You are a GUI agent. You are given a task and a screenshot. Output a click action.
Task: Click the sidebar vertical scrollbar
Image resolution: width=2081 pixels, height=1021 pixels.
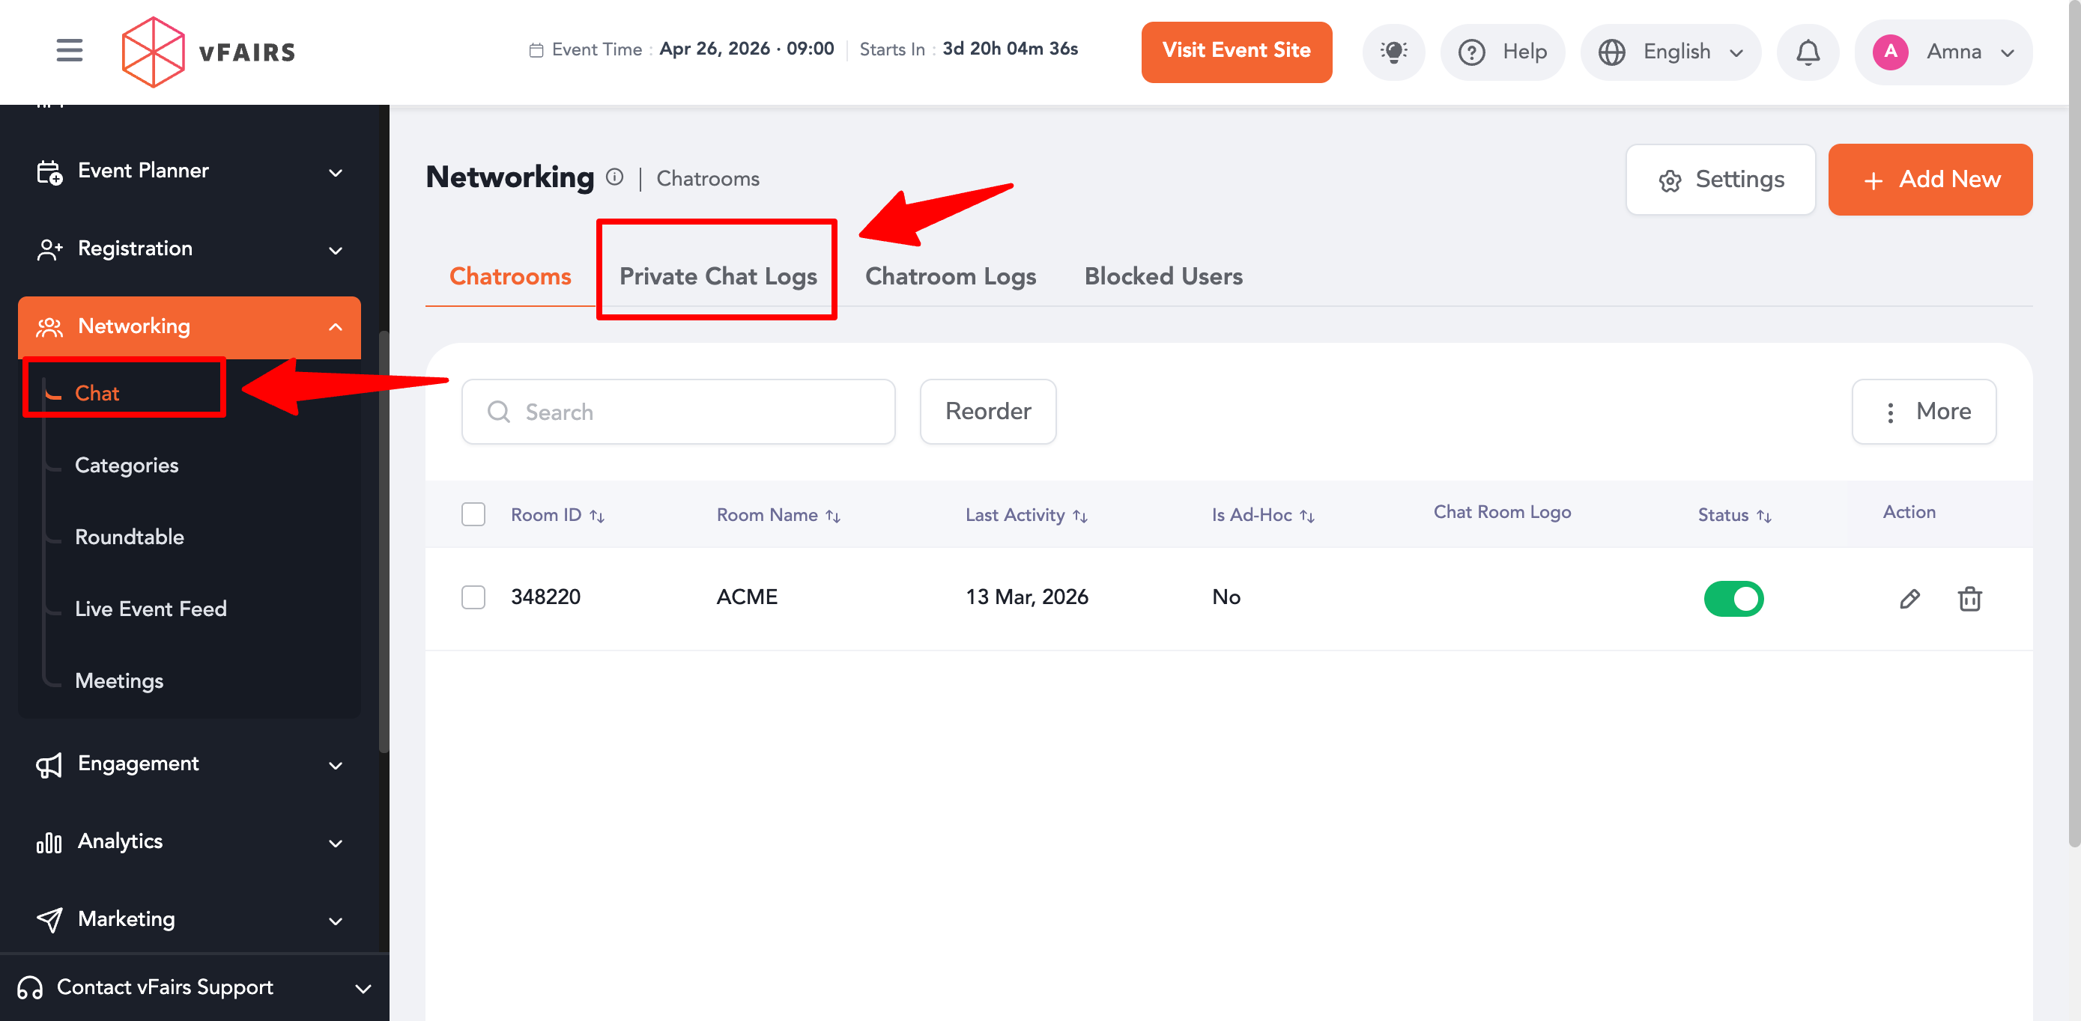384,540
